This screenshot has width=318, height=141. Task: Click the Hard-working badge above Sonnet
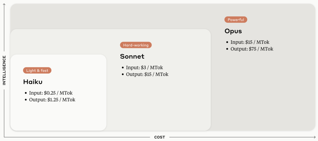(136, 45)
